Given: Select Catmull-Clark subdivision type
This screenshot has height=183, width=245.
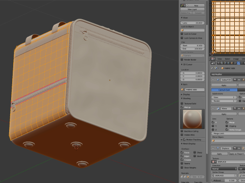Looking at the screenshot, I should click(224, 90).
